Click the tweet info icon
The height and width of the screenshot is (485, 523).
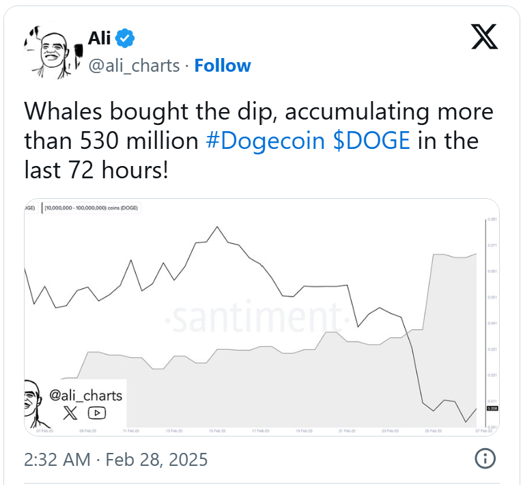point(484,458)
